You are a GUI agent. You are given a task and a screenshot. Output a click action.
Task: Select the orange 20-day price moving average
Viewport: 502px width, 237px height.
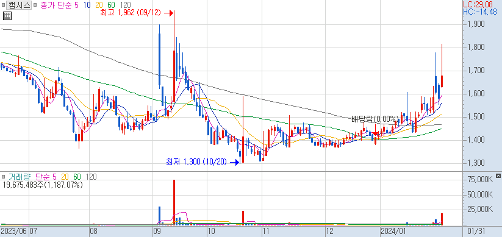(99, 5)
